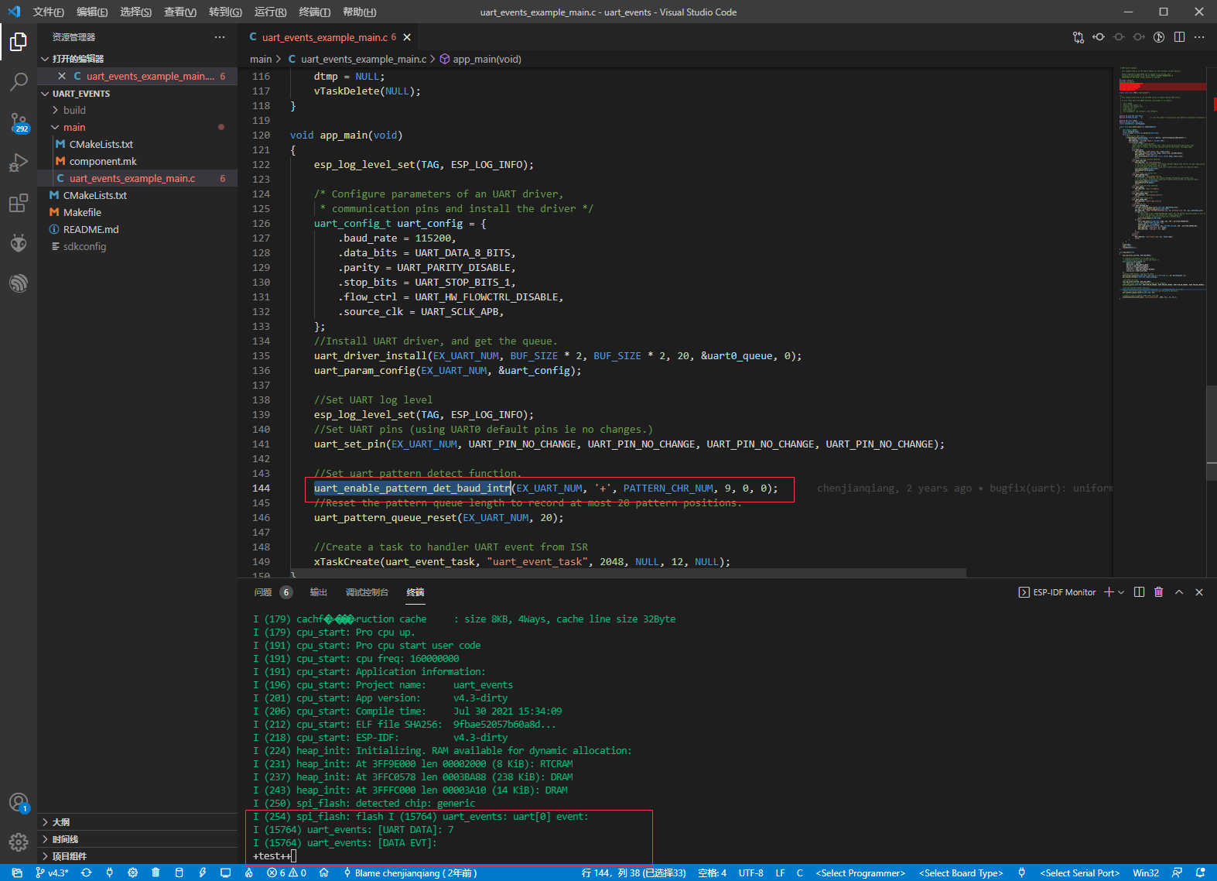Open the 查看(V) menu
Viewport: 1217px width, 881px height.
click(x=180, y=12)
